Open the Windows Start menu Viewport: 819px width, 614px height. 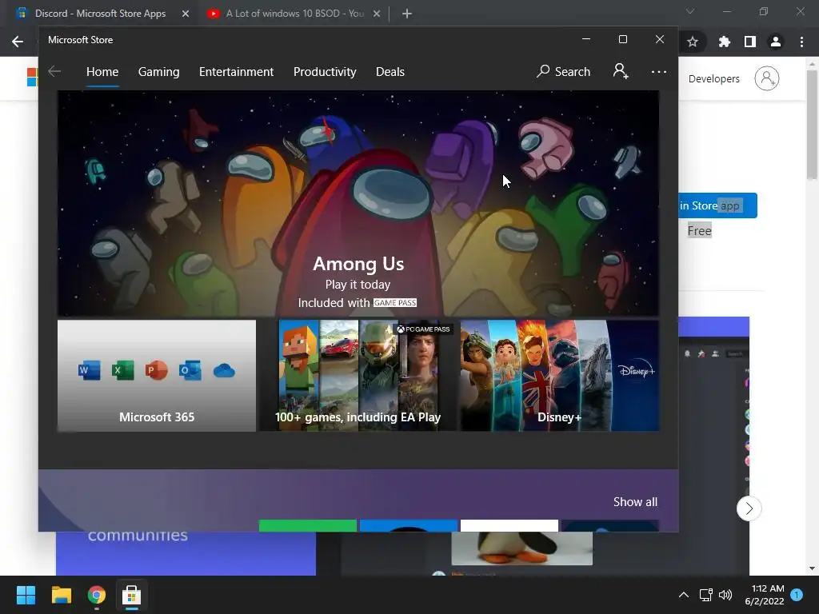coord(26,595)
